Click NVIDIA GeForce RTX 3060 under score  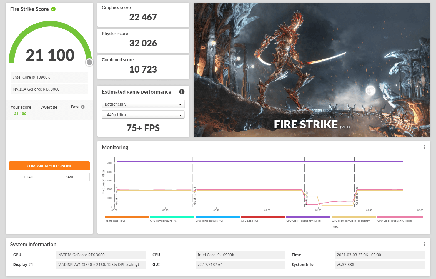[x=49, y=89]
